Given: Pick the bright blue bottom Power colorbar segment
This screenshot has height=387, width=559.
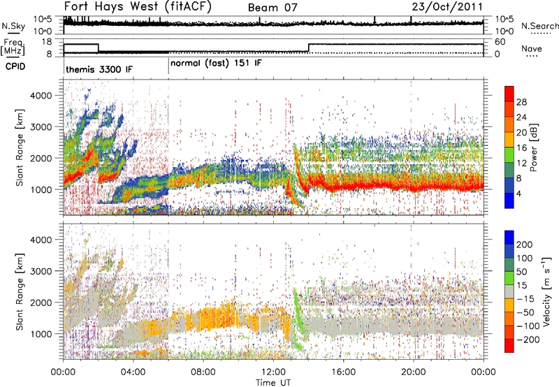Looking at the screenshot, I should [509, 200].
